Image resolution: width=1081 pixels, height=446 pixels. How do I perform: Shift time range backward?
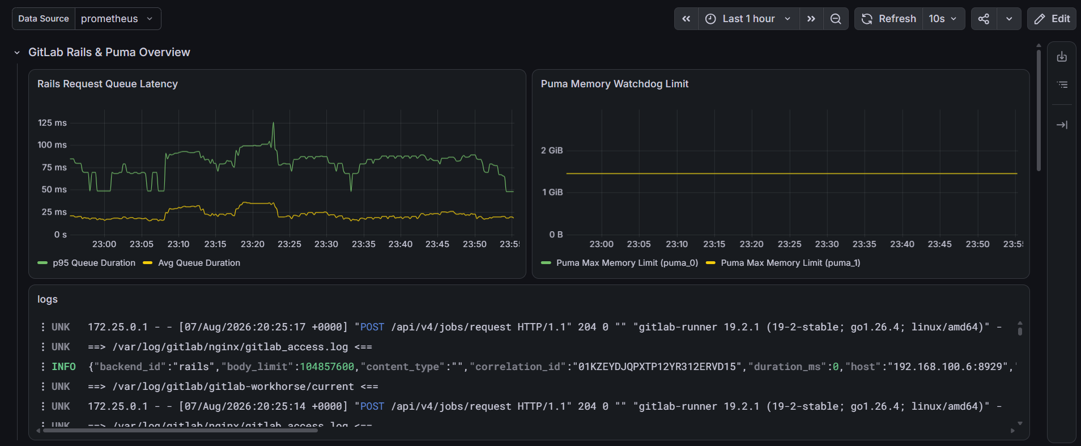[686, 19]
